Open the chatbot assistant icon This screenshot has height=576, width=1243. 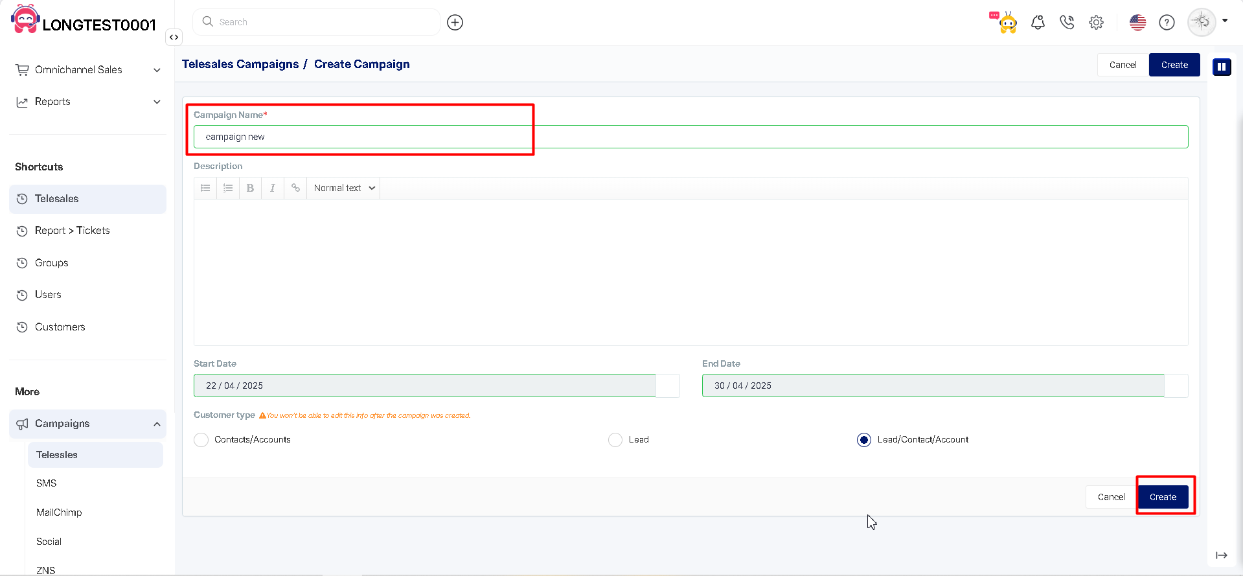(x=1005, y=23)
